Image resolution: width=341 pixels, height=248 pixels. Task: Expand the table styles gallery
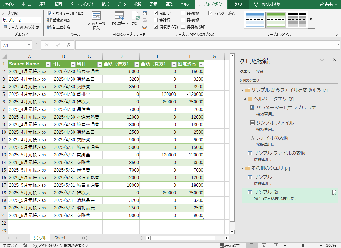click(311, 20)
